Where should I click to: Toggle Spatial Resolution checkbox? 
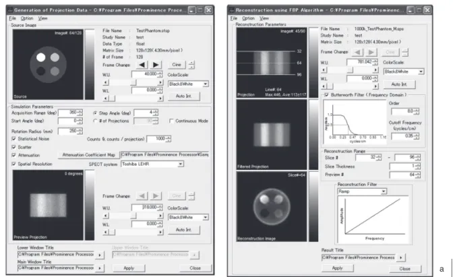[13, 164]
